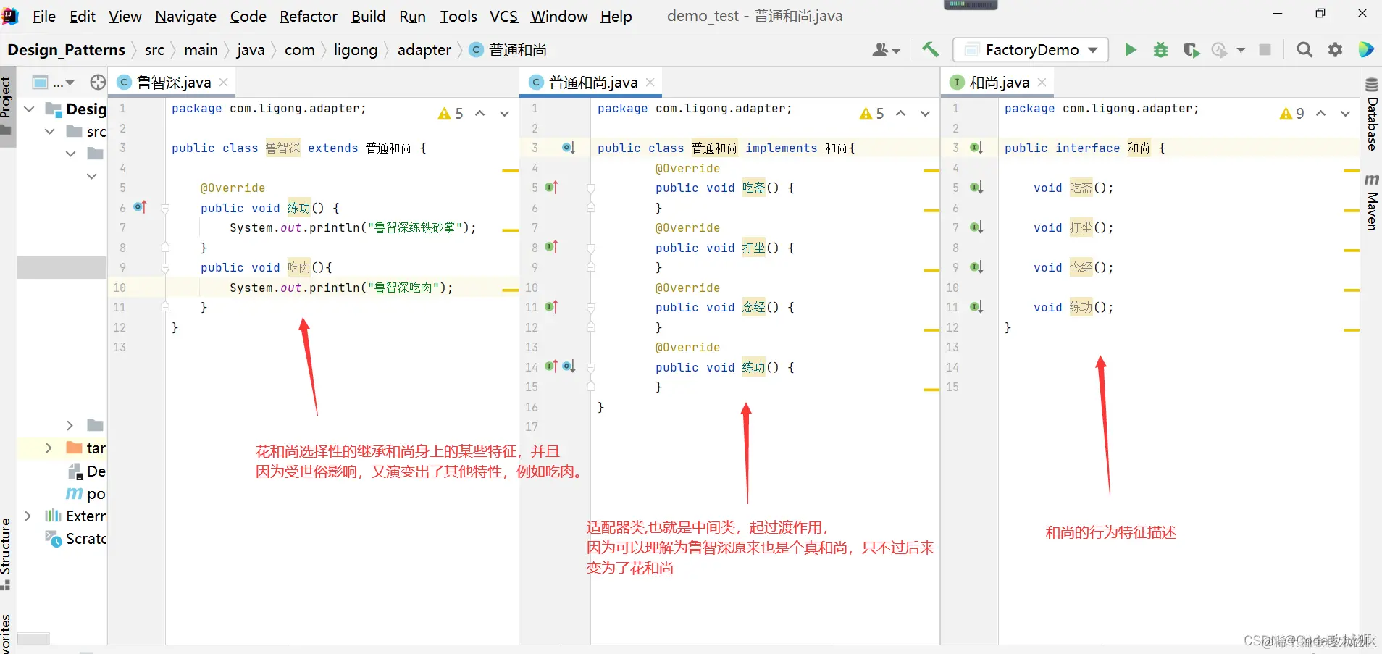Close the 鲁智深.java tab
The image size is (1382, 654).
point(224,83)
